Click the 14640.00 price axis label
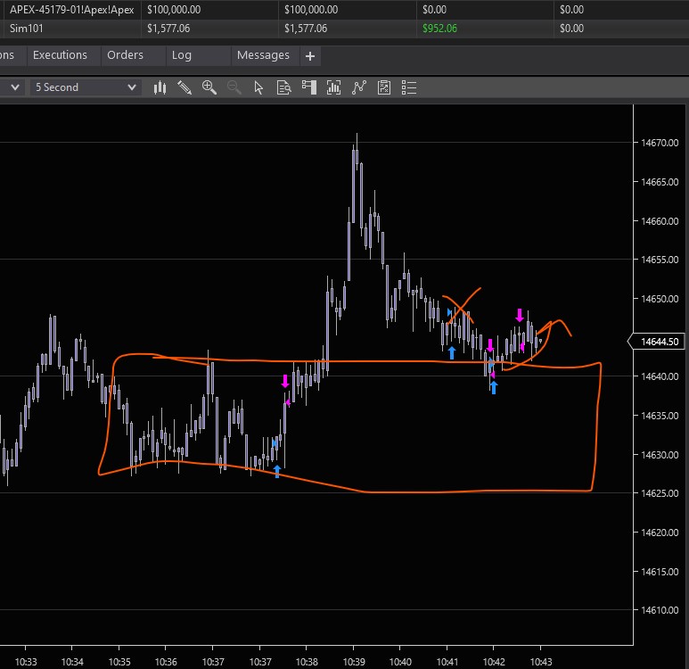Screen dimensions: 689x669 pos(660,376)
